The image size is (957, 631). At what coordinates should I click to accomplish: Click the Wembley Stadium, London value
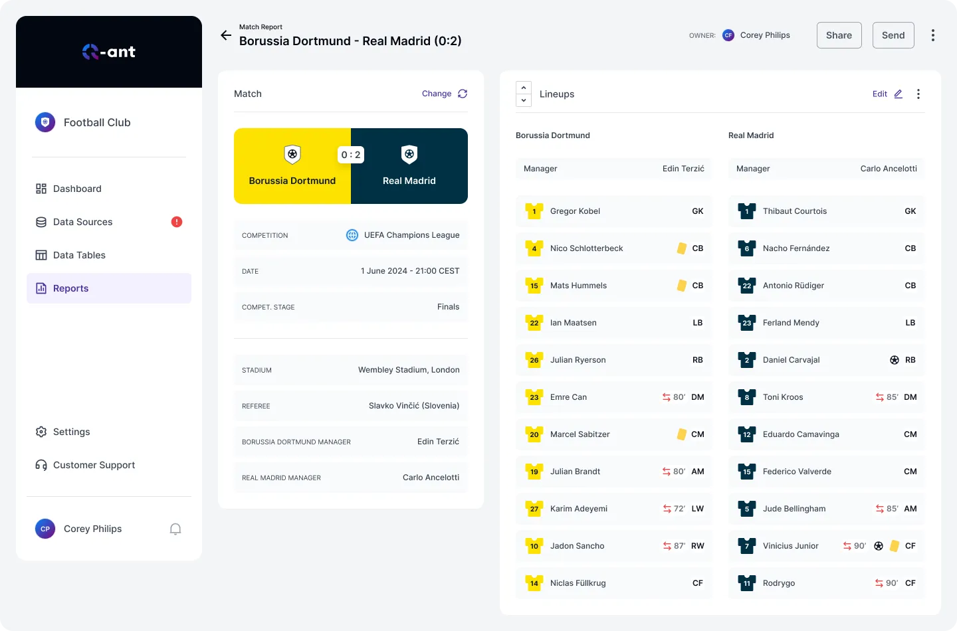[x=409, y=370]
